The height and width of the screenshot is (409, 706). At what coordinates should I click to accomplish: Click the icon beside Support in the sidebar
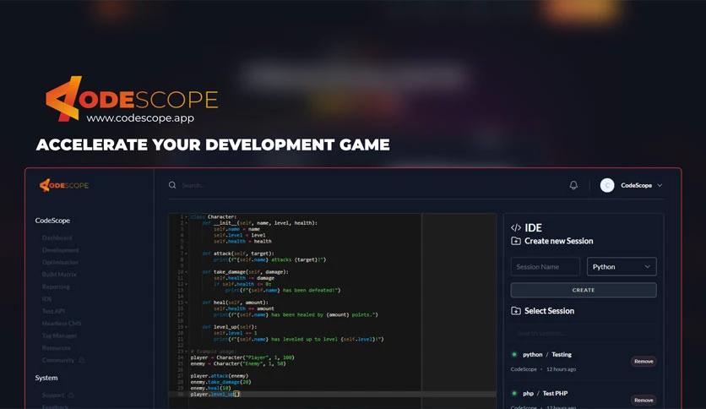pyautogui.click(x=71, y=395)
